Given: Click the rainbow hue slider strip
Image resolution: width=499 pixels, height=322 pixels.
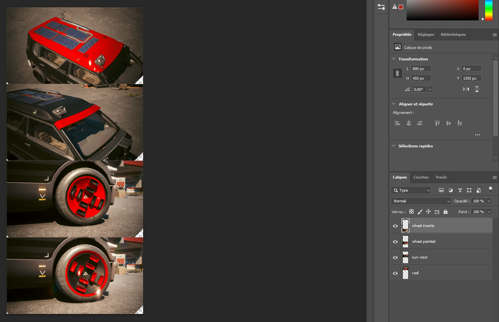Looking at the screenshot, I should pyautogui.click(x=489, y=10).
